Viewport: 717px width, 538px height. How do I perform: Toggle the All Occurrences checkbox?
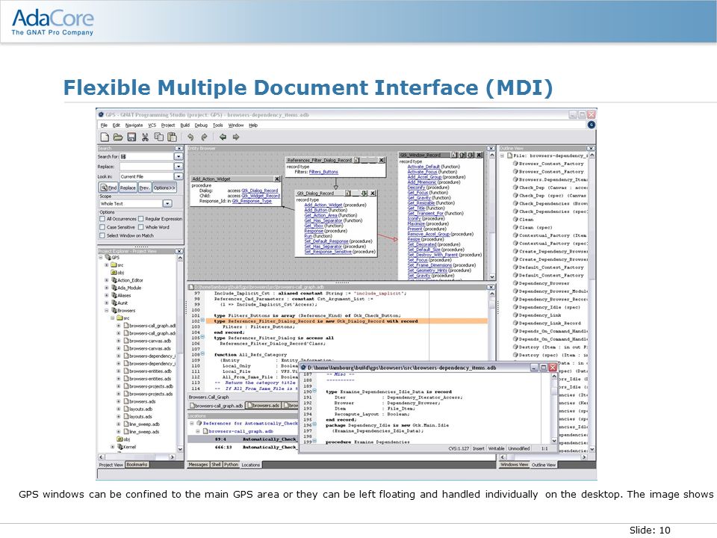(102, 219)
